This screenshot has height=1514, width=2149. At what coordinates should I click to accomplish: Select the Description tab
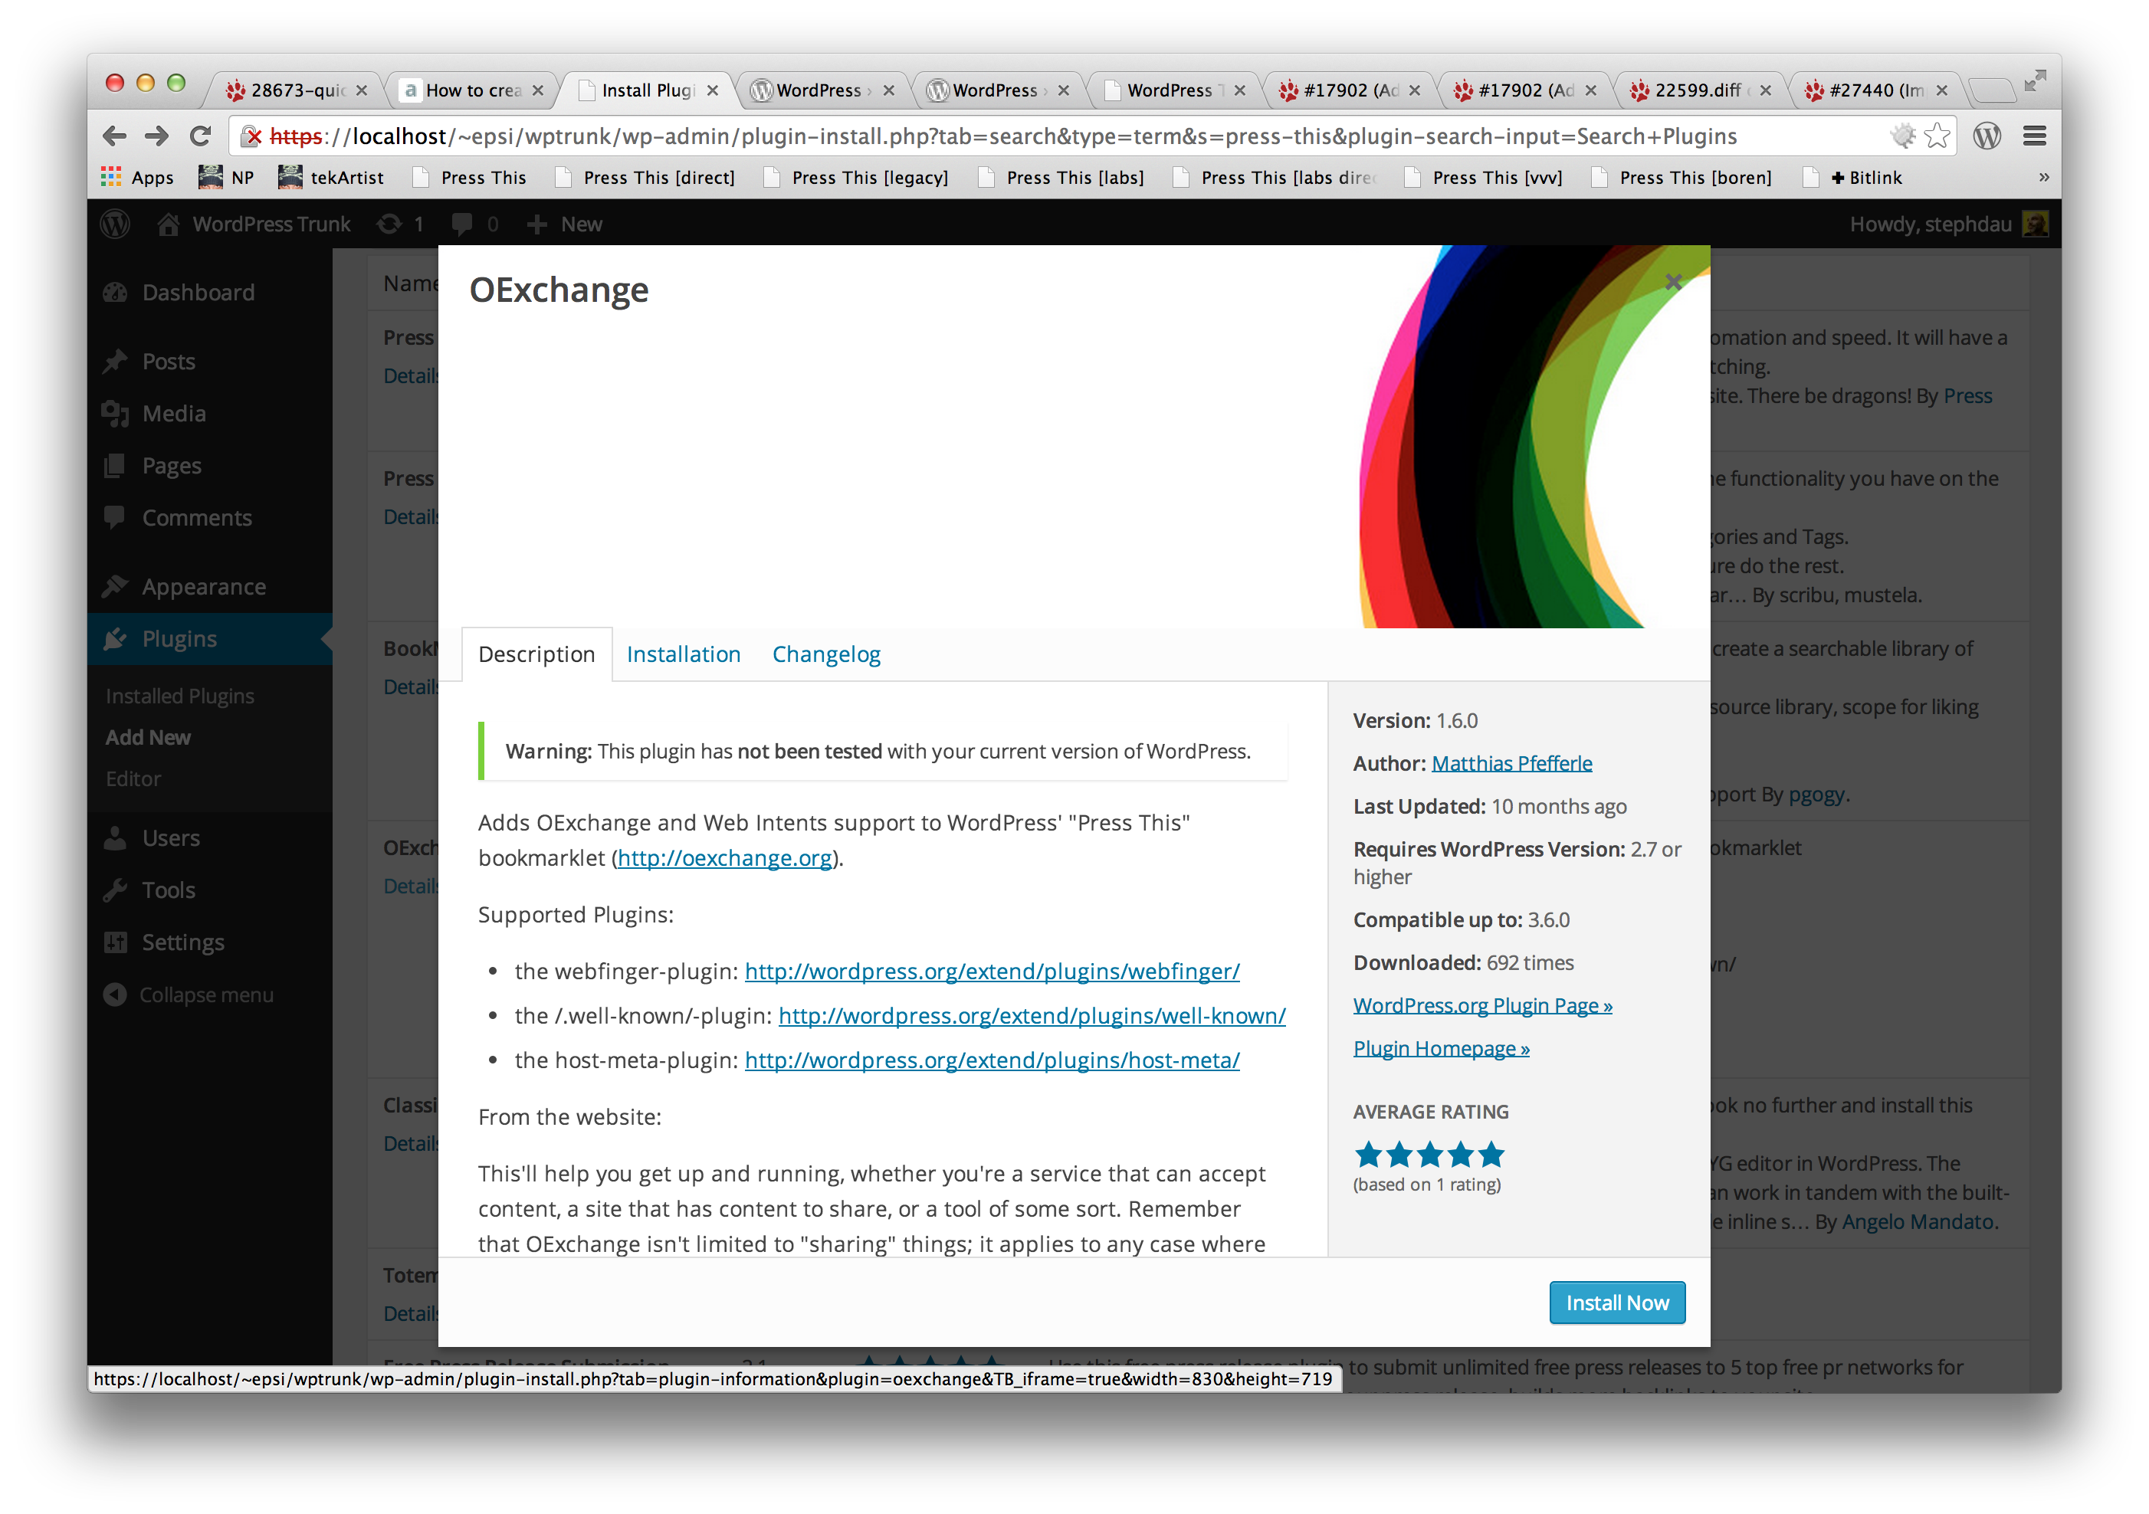tap(536, 654)
